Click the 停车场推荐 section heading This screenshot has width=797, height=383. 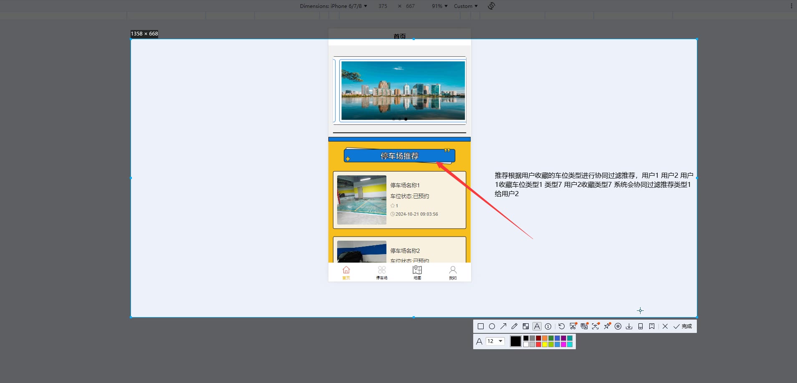(x=399, y=156)
